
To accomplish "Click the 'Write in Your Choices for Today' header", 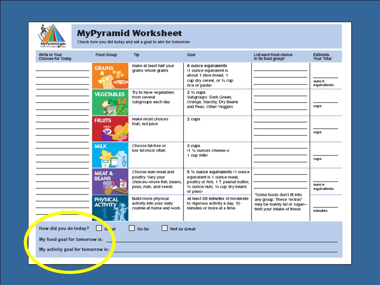I will click(x=55, y=57).
